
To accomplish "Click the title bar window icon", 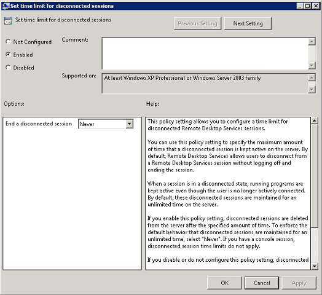I will pyautogui.click(x=6, y=6).
